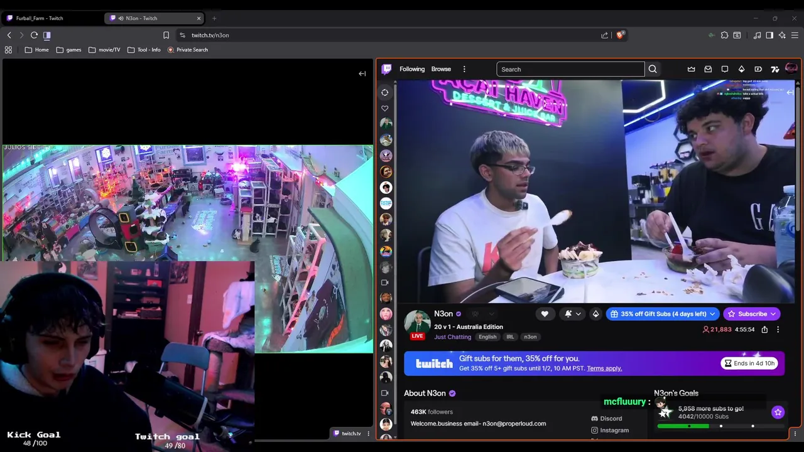This screenshot has width=804, height=452.
Task: Open the games bookmark folder
Action: [69, 50]
